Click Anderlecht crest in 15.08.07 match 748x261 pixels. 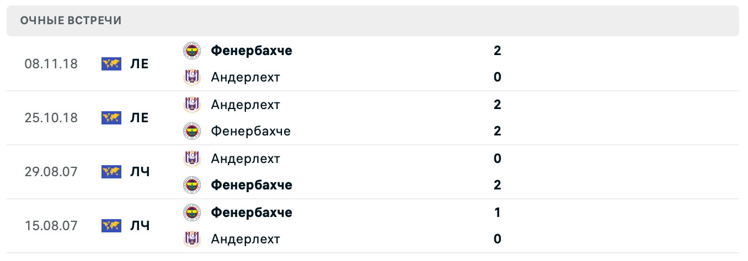coord(192,239)
